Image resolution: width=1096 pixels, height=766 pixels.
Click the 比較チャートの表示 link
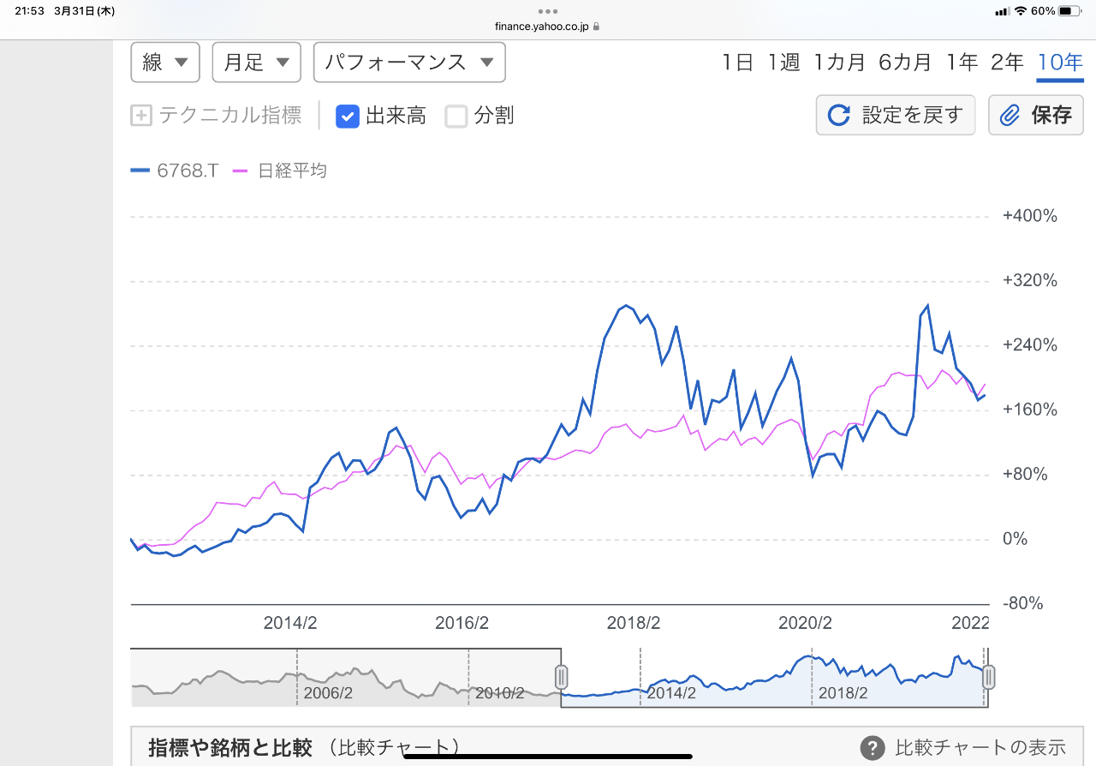pyautogui.click(x=980, y=748)
